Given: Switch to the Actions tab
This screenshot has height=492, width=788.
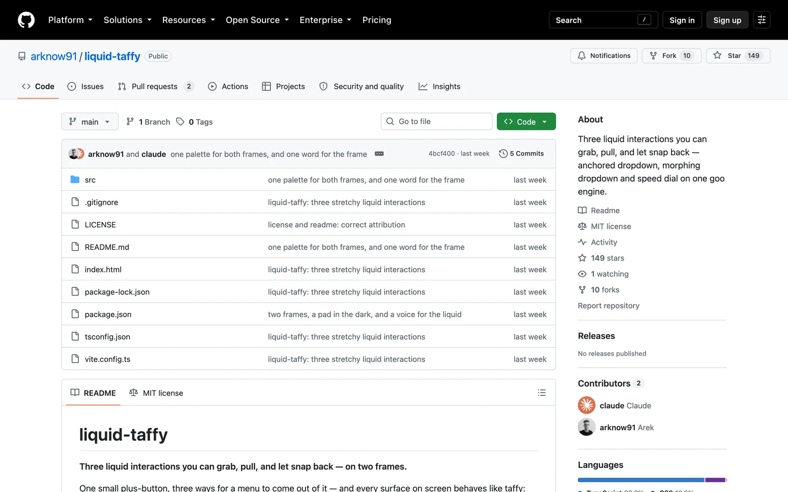Looking at the screenshot, I should point(228,87).
